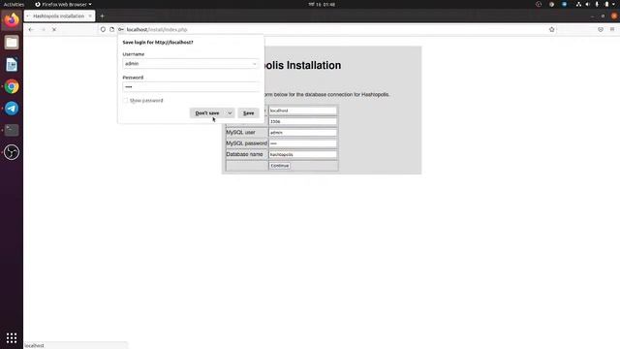Click Activities in the top bar
The width and height of the screenshot is (620, 349).
coord(14,4)
